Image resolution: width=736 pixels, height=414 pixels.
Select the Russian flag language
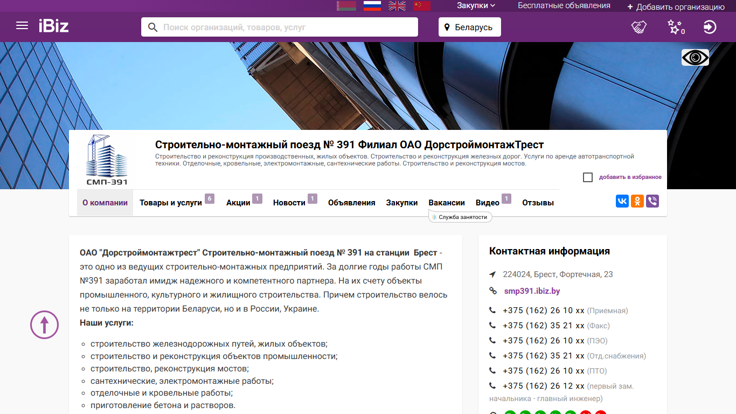[372, 5]
